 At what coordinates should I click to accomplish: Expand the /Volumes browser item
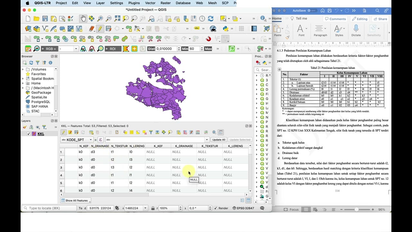23,69
